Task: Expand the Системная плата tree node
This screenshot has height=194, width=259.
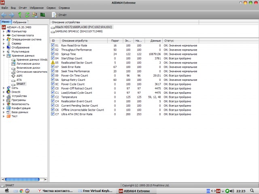Action: click(x=4, y=35)
